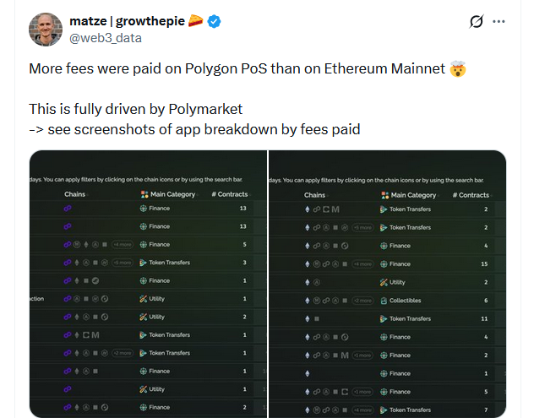Click the Collectibles category icon
This screenshot has width=534, height=418.
click(x=383, y=301)
